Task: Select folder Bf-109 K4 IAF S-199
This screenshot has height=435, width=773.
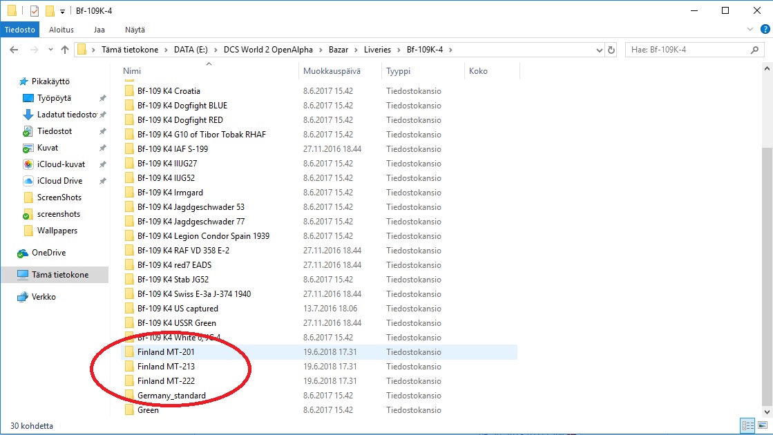Action: pyautogui.click(x=173, y=148)
